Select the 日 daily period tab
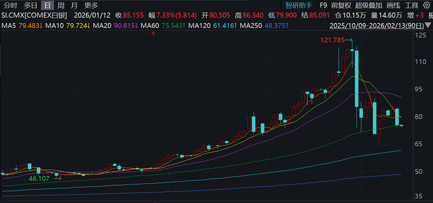This screenshot has width=433, height=203. click(x=47, y=5)
